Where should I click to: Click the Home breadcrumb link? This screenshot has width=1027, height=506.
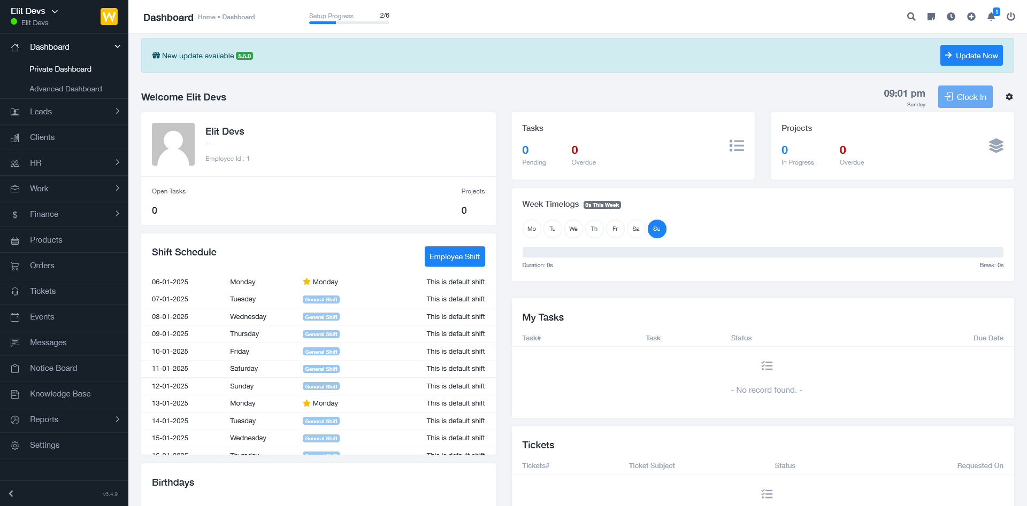206,17
